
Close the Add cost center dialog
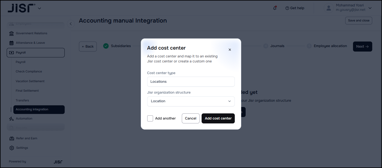pos(230,50)
